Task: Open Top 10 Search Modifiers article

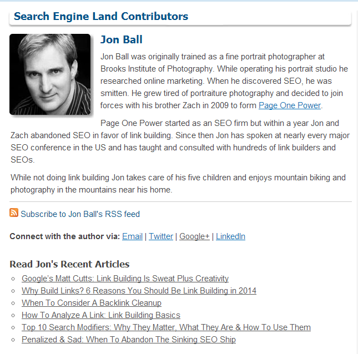Action: tap(166, 327)
